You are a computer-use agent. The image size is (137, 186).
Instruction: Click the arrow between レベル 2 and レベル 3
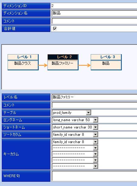84,65
